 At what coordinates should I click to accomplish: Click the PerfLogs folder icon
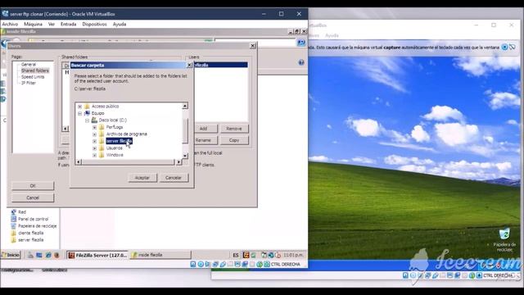point(102,127)
